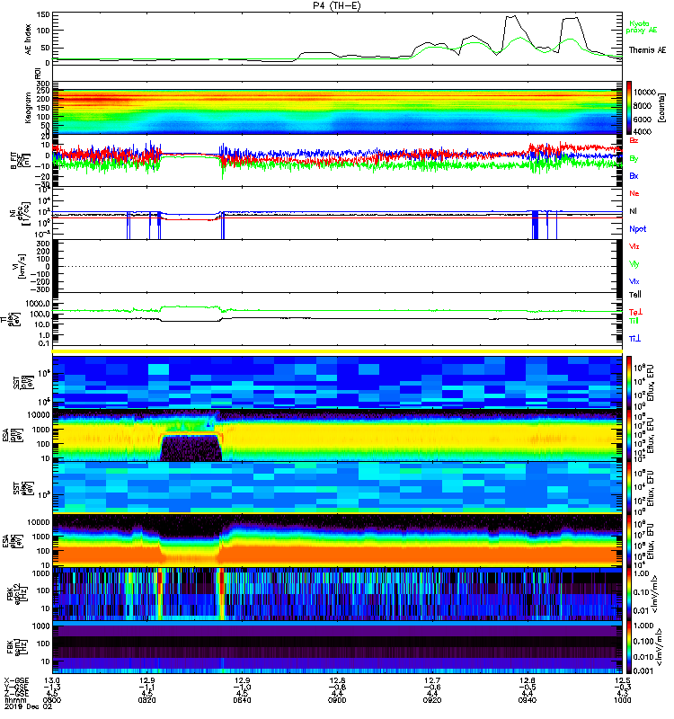
Task: Click the "hhmm" row label
Action: coord(14,700)
